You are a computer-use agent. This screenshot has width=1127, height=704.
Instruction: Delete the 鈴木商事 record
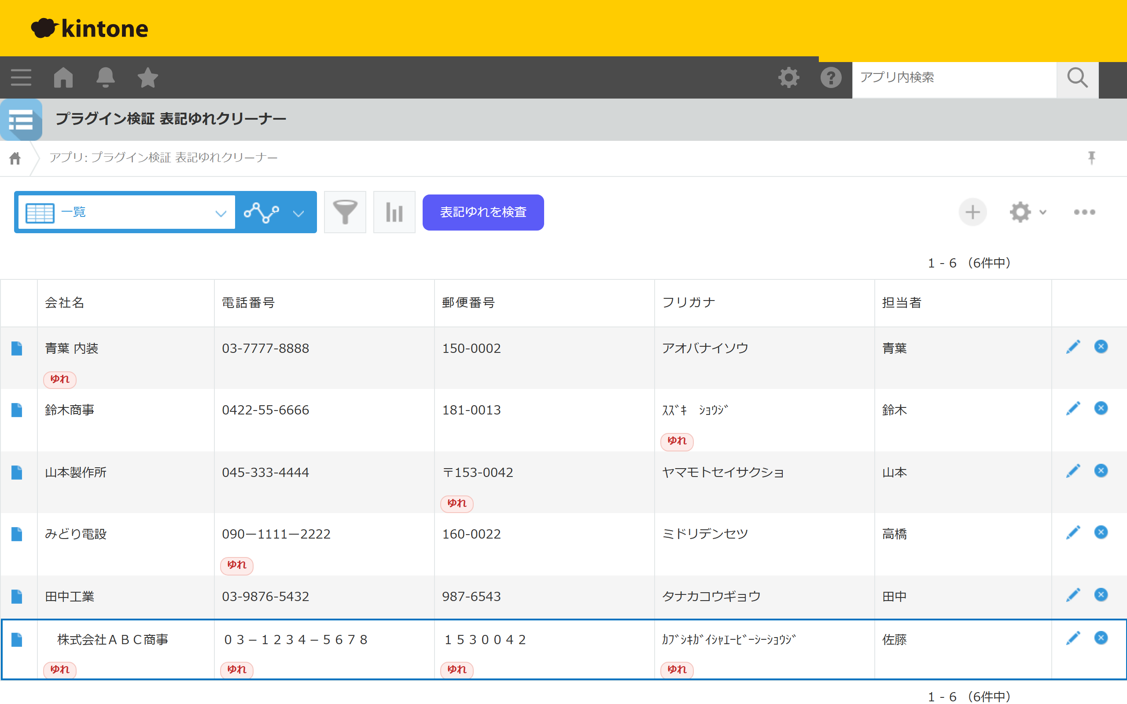point(1101,408)
